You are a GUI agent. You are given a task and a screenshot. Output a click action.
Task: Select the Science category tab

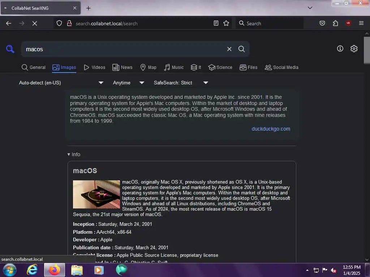(x=220, y=67)
